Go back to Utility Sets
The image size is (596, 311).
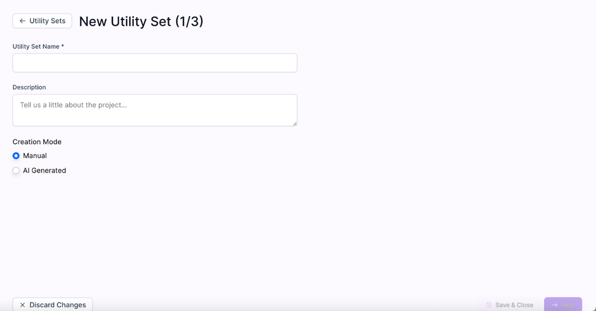(42, 21)
